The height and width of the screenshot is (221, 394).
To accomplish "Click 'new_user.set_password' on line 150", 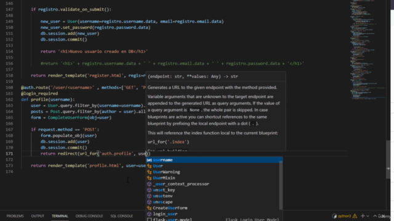I will (66, 27).
